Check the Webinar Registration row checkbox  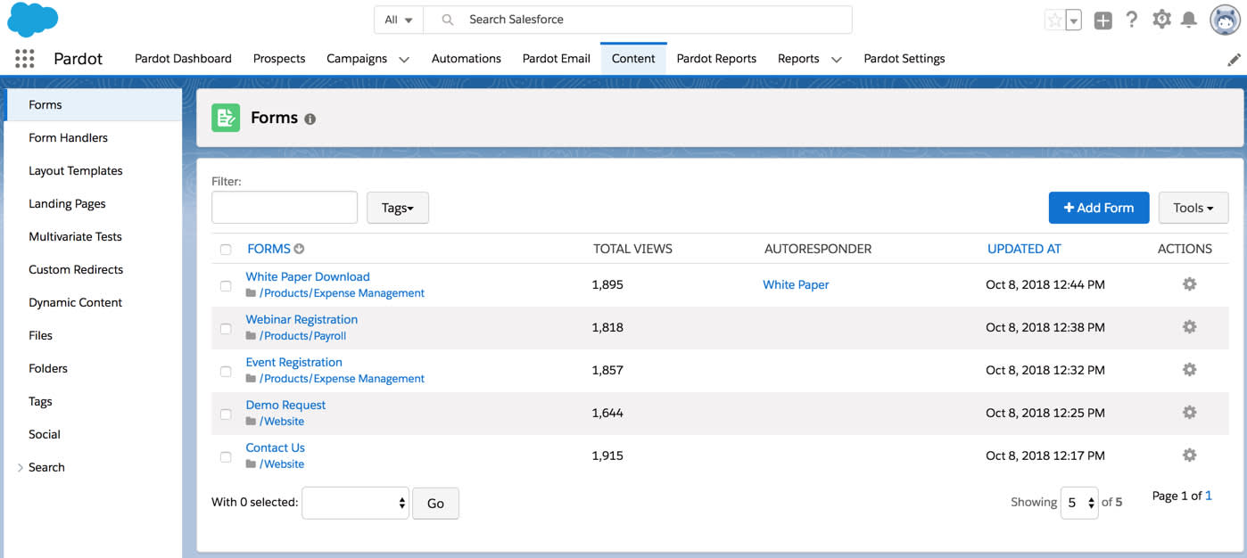(226, 329)
